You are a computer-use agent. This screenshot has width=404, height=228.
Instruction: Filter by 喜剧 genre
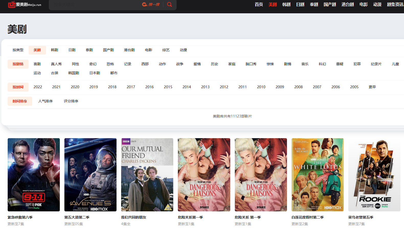pos(37,64)
